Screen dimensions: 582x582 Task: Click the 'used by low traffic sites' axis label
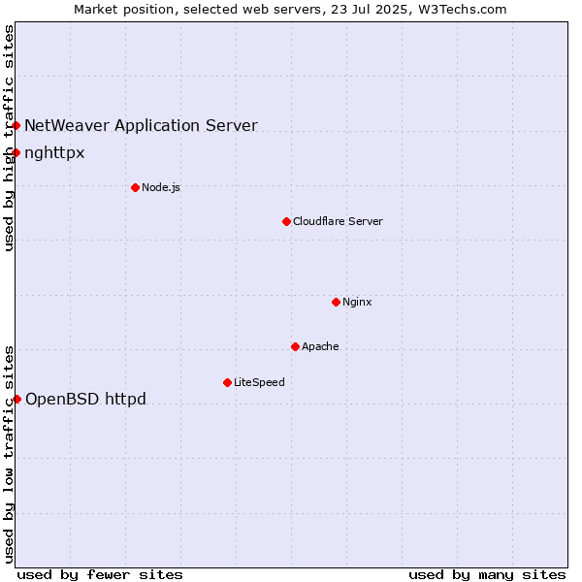click(x=8, y=455)
